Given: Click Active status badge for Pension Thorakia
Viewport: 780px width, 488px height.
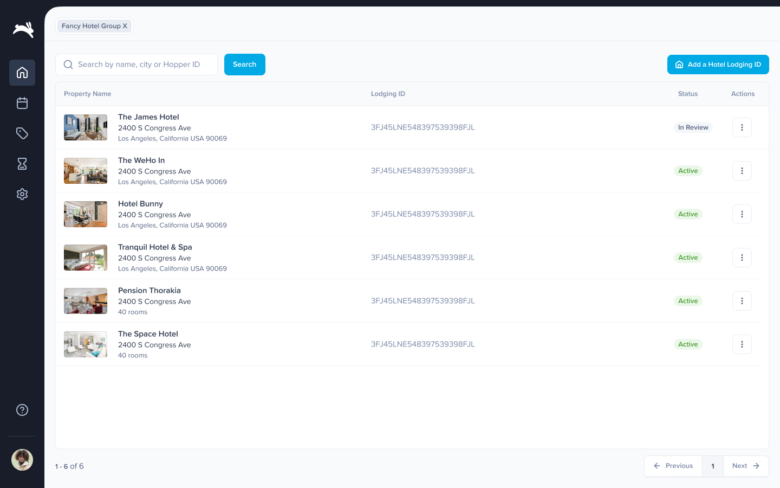Looking at the screenshot, I should pyautogui.click(x=688, y=301).
